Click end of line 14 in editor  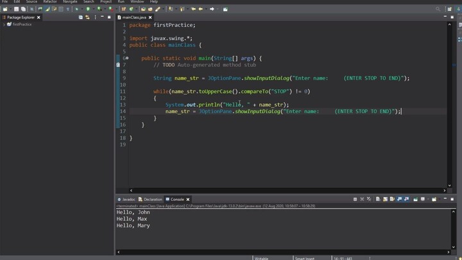coord(401,112)
